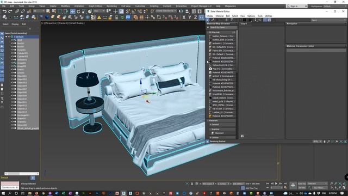348x196 pixels.
Task: Click Search by Name field in material browser
Action: coord(223,27)
